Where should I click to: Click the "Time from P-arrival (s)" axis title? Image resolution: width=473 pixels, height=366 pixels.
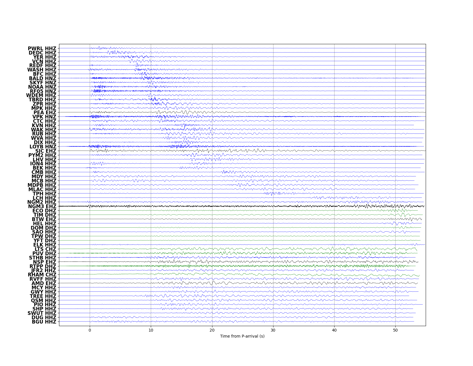tap(242, 336)
